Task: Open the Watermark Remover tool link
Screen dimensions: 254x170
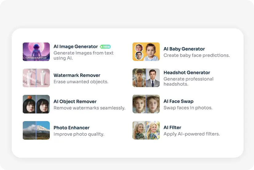Action: 77,75
